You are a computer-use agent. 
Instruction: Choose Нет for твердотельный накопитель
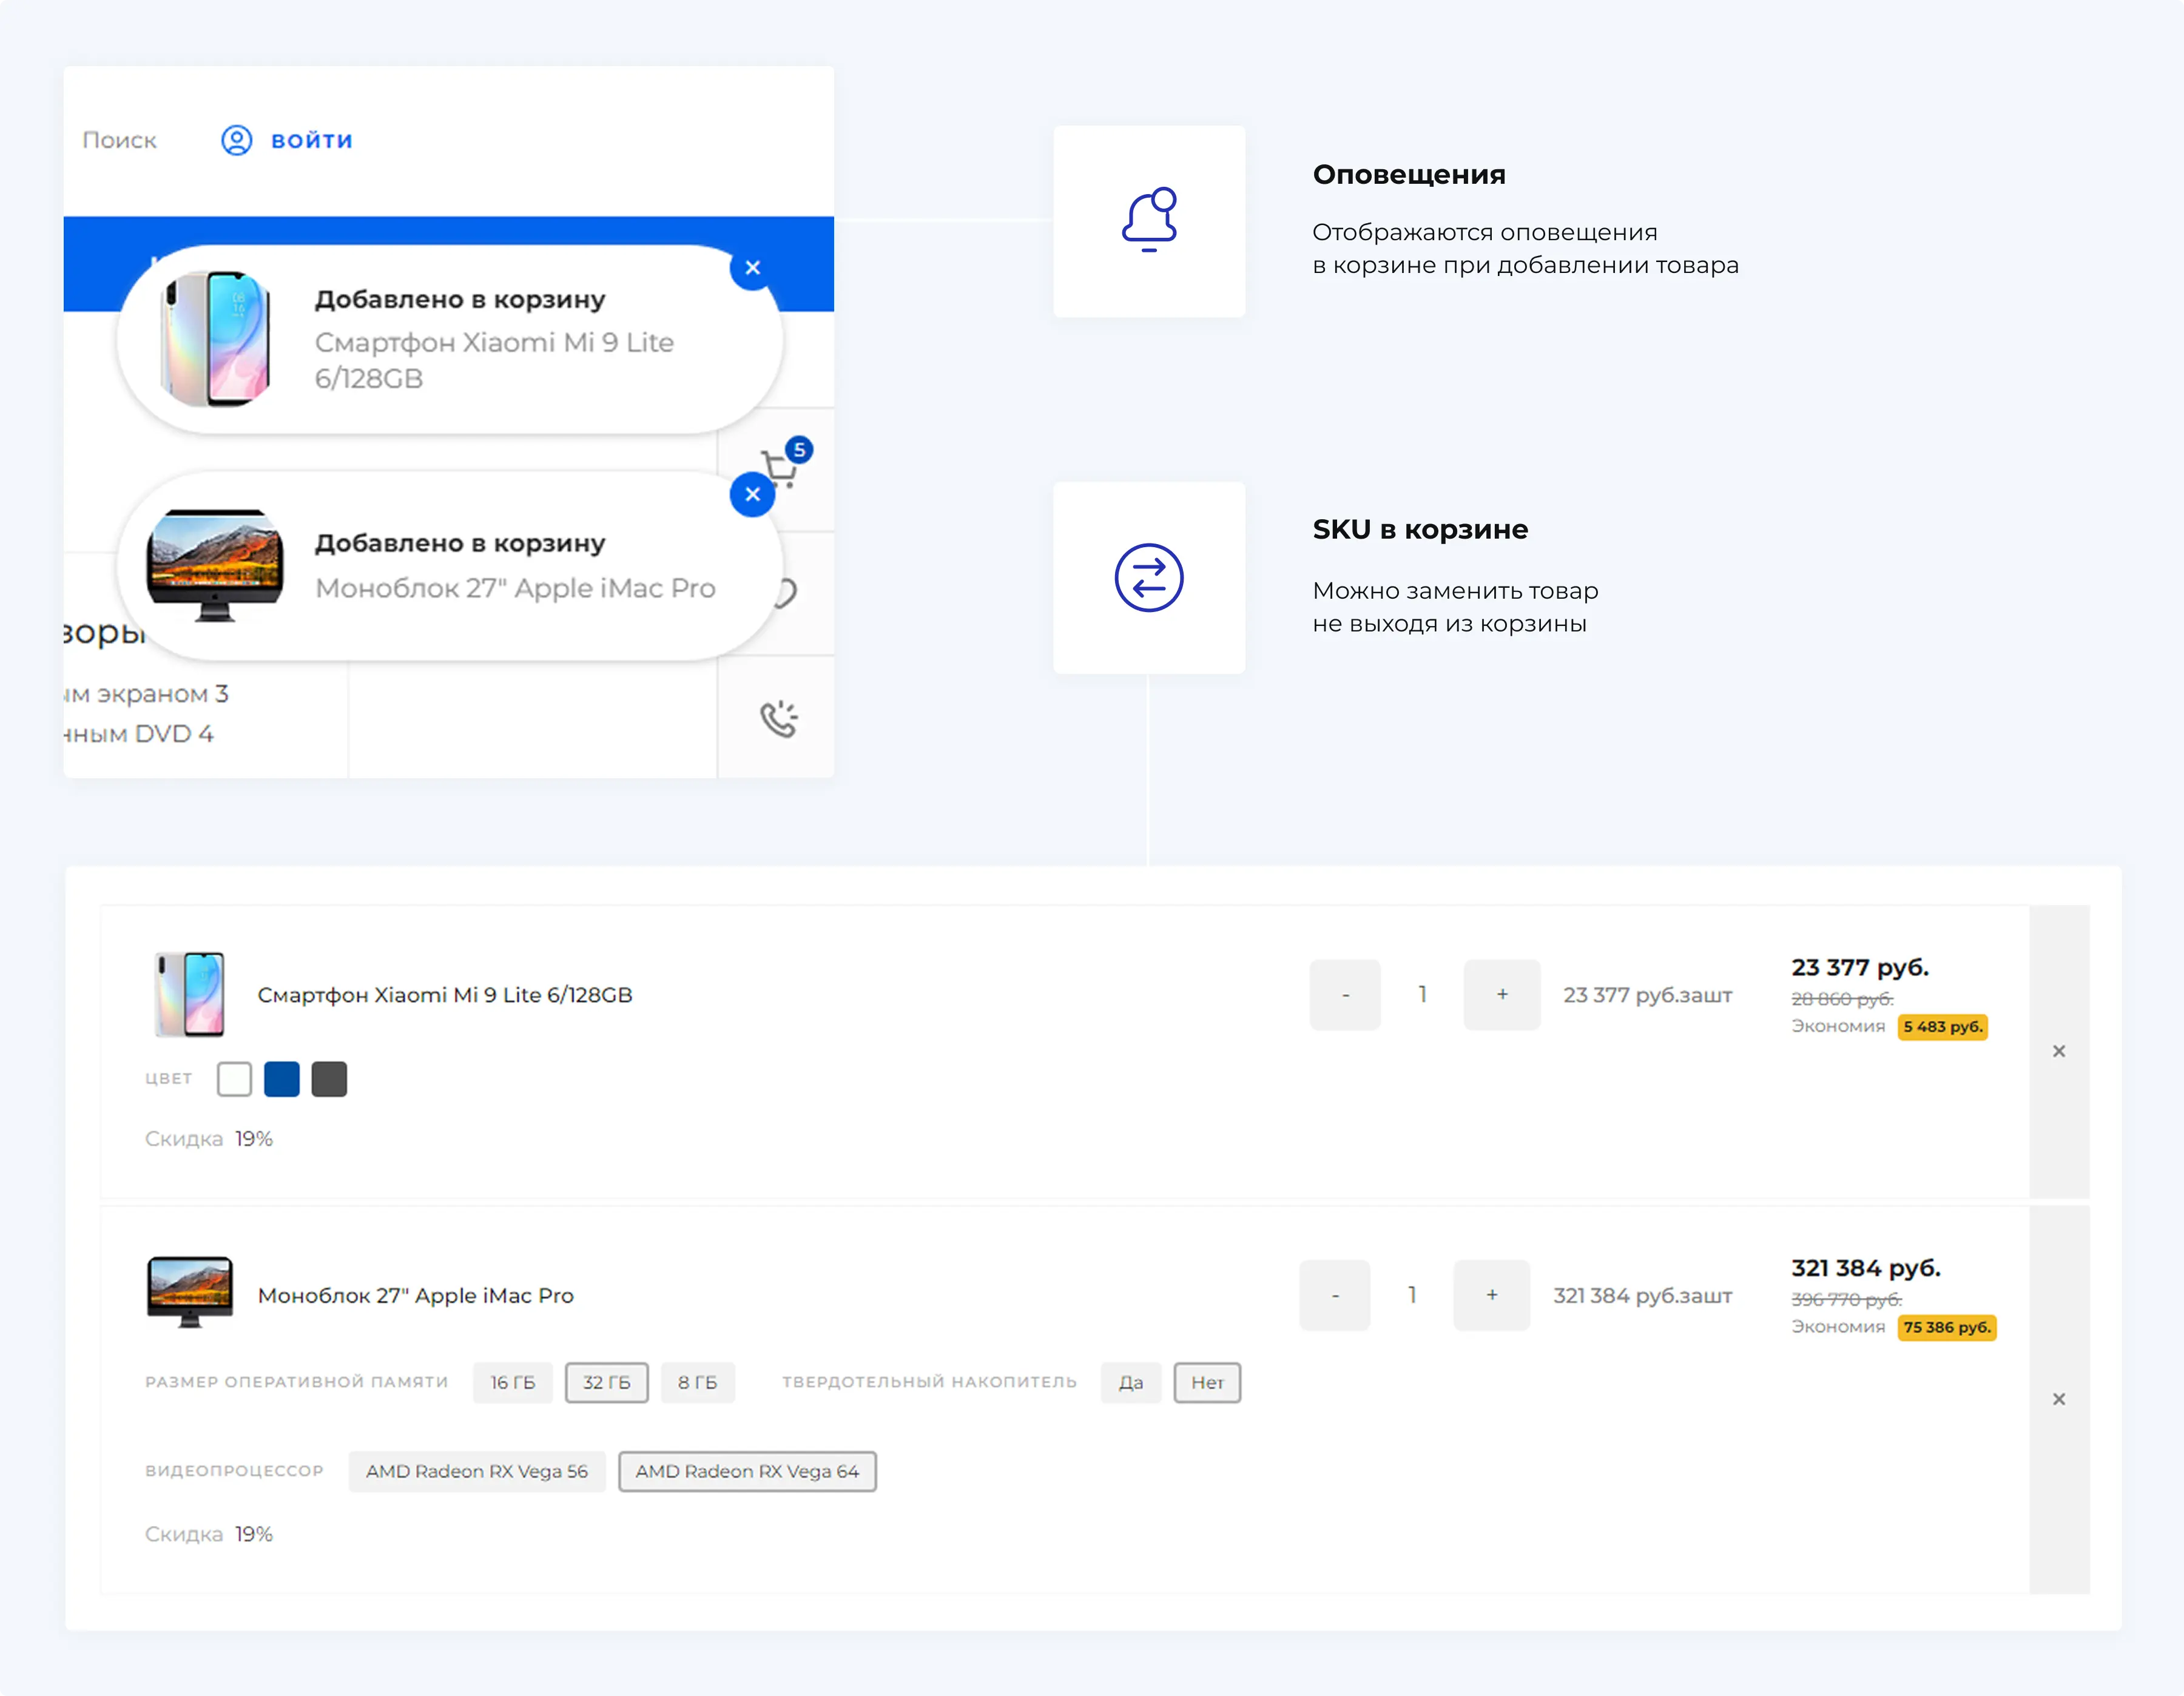(1207, 1383)
